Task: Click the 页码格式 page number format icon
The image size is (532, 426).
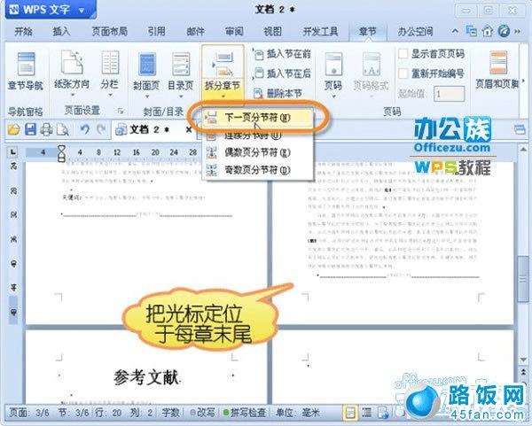Action: click(x=372, y=65)
